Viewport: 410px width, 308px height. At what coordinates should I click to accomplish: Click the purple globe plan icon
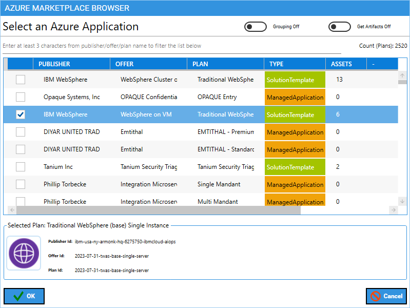(x=24, y=253)
